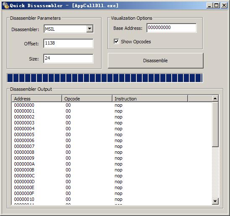Select row with address 00000007
The height and width of the screenshot is (216, 230).
[x=112, y=146]
